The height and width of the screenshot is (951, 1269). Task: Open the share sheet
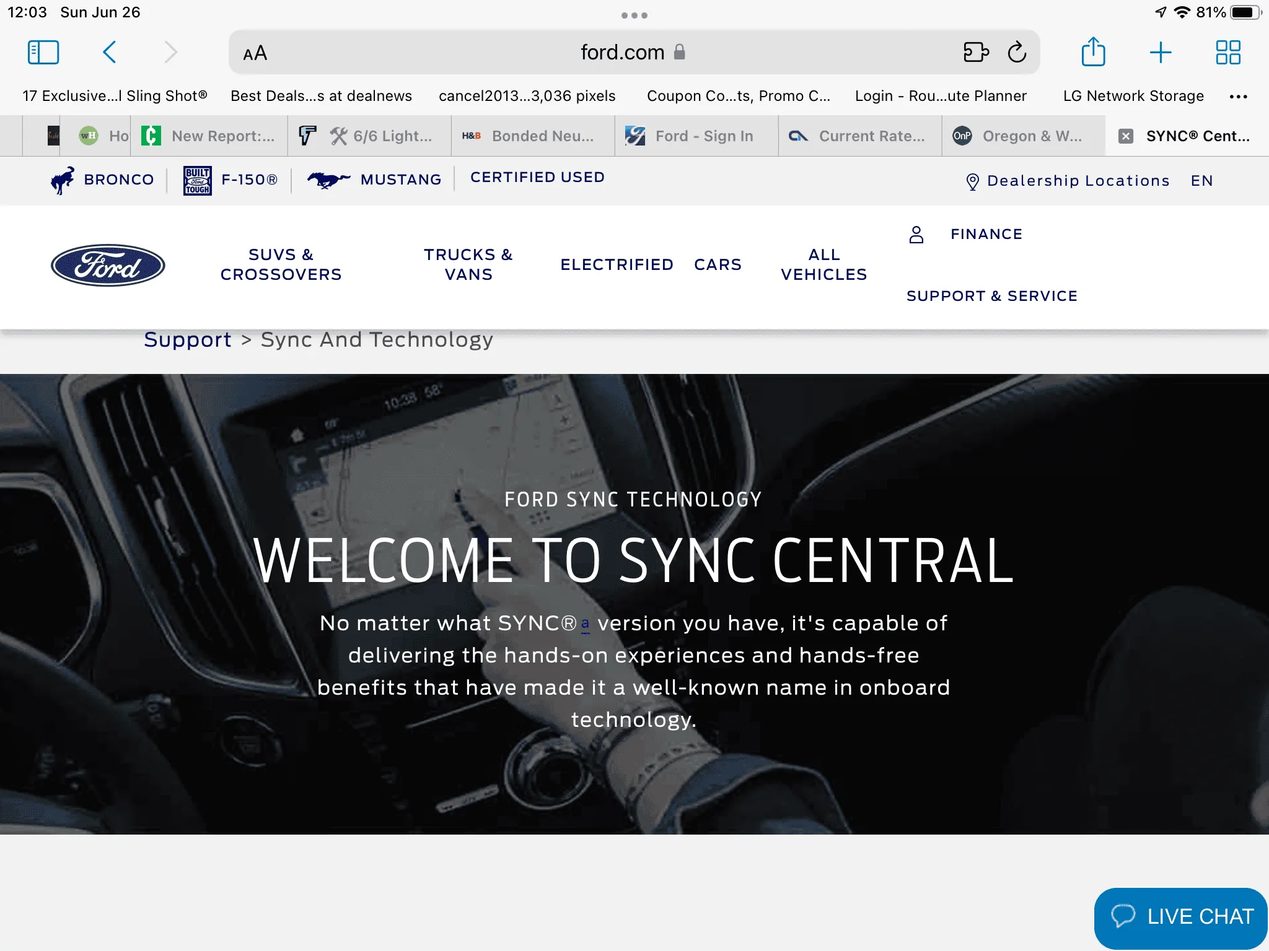(1093, 51)
